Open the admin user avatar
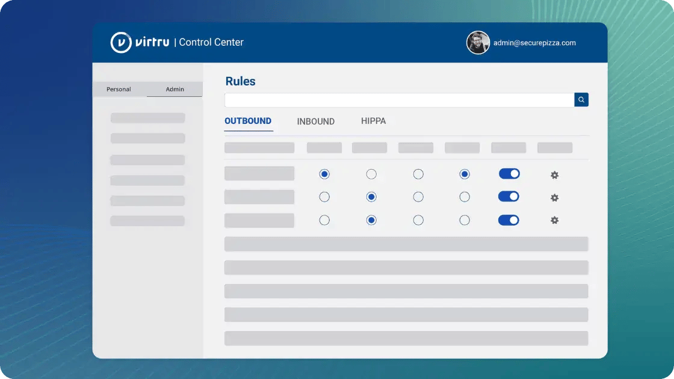 point(478,43)
